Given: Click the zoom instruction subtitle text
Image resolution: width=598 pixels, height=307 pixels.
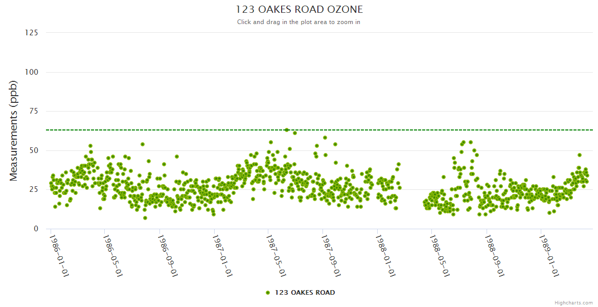Looking at the screenshot, I should point(299,22).
